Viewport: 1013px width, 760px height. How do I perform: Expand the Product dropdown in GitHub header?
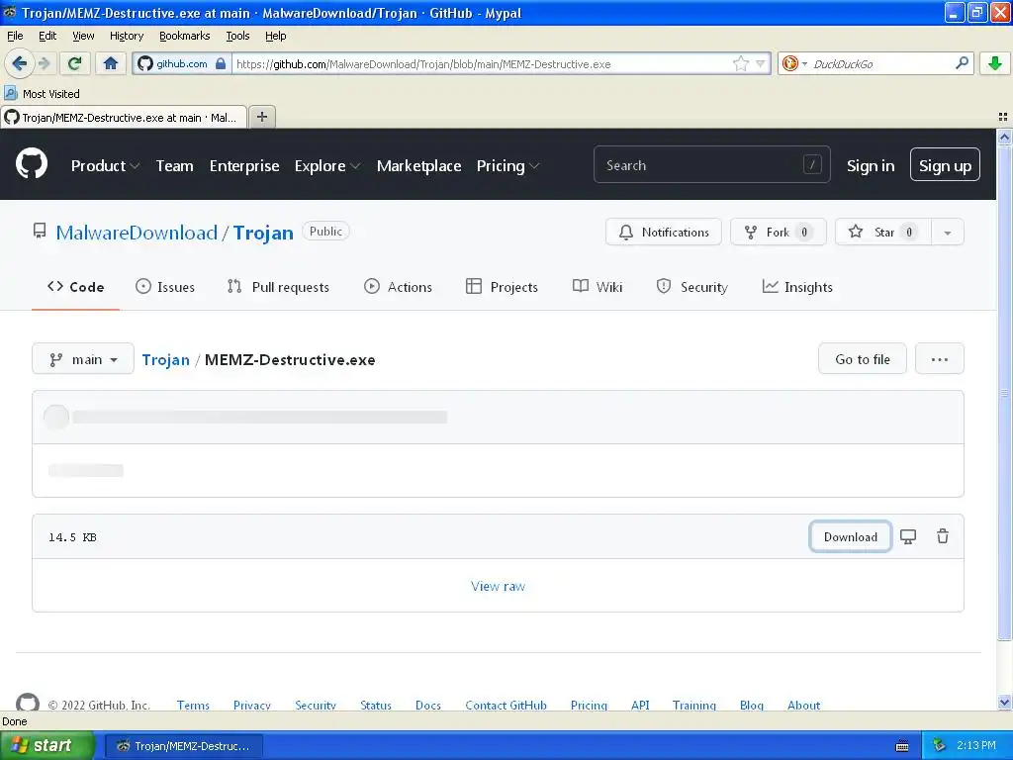pyautogui.click(x=105, y=166)
